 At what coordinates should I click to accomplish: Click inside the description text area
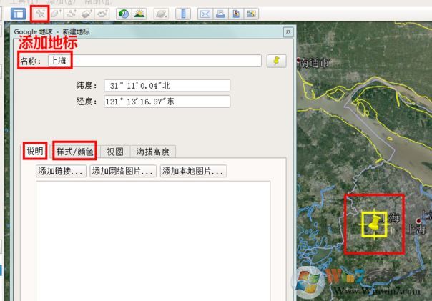point(153,241)
